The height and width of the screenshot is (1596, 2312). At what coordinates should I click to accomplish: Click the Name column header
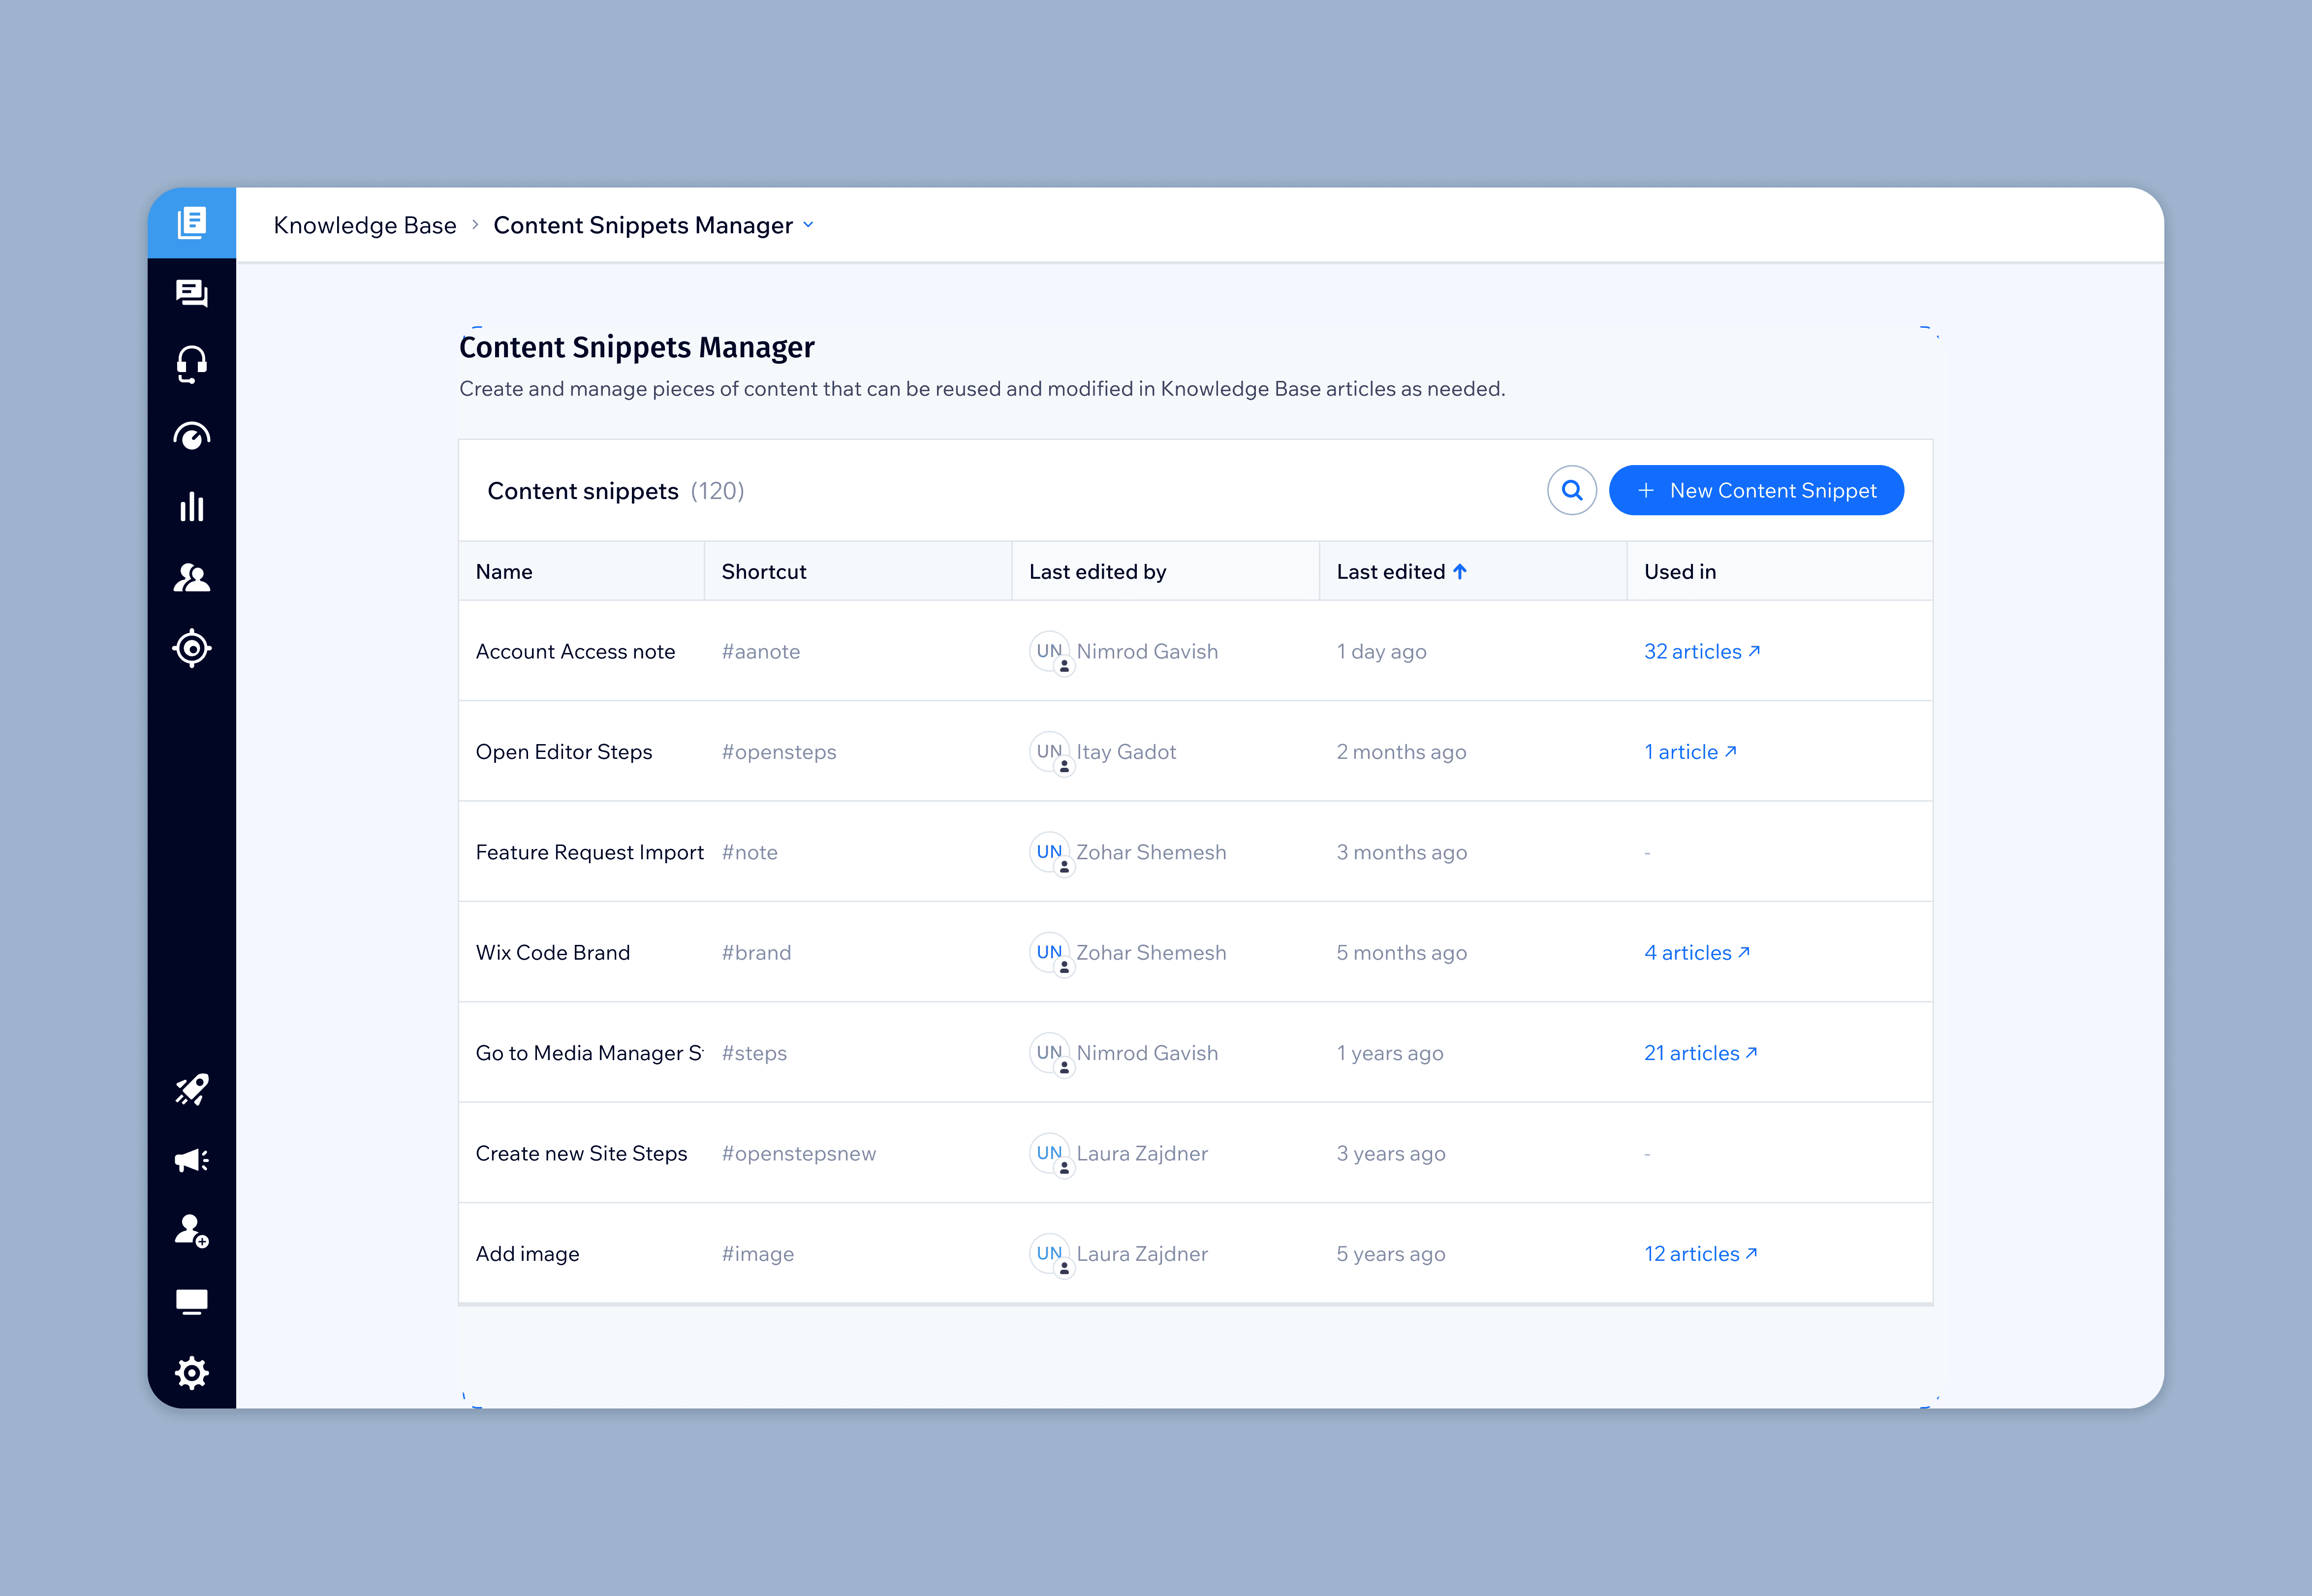(504, 572)
